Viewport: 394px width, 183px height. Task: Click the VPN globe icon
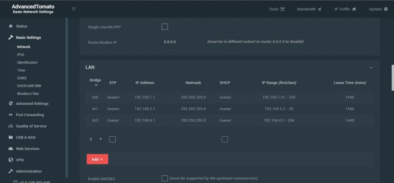click(x=11, y=160)
